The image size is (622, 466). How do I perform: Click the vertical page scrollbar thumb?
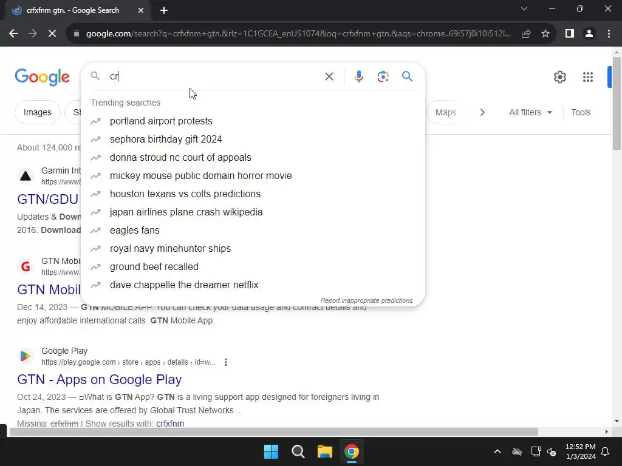point(617,103)
